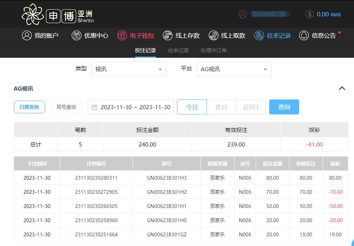Open 我的账户 account icon

point(27,35)
